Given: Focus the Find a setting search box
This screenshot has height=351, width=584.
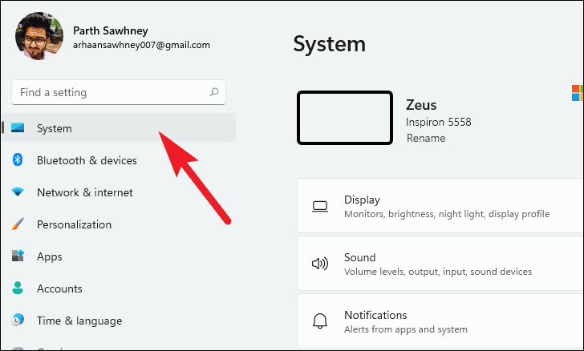Looking at the screenshot, I should tap(119, 92).
